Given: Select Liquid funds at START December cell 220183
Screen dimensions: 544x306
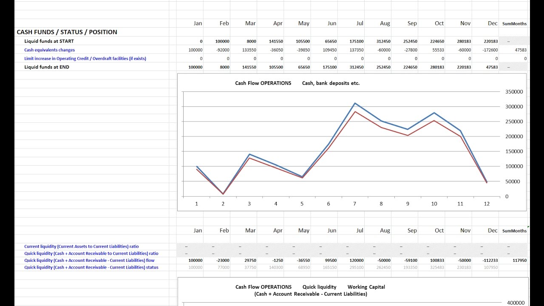Looking at the screenshot, I should (x=490, y=42).
